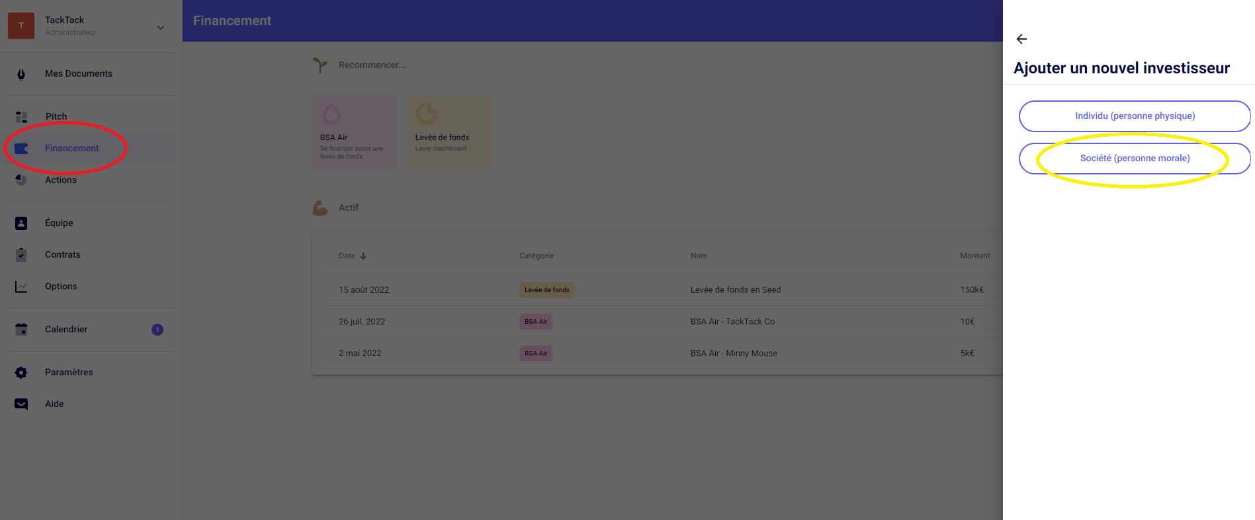The image size is (1255, 520).
Task: Click the Équipe person icon
Action: [21, 223]
